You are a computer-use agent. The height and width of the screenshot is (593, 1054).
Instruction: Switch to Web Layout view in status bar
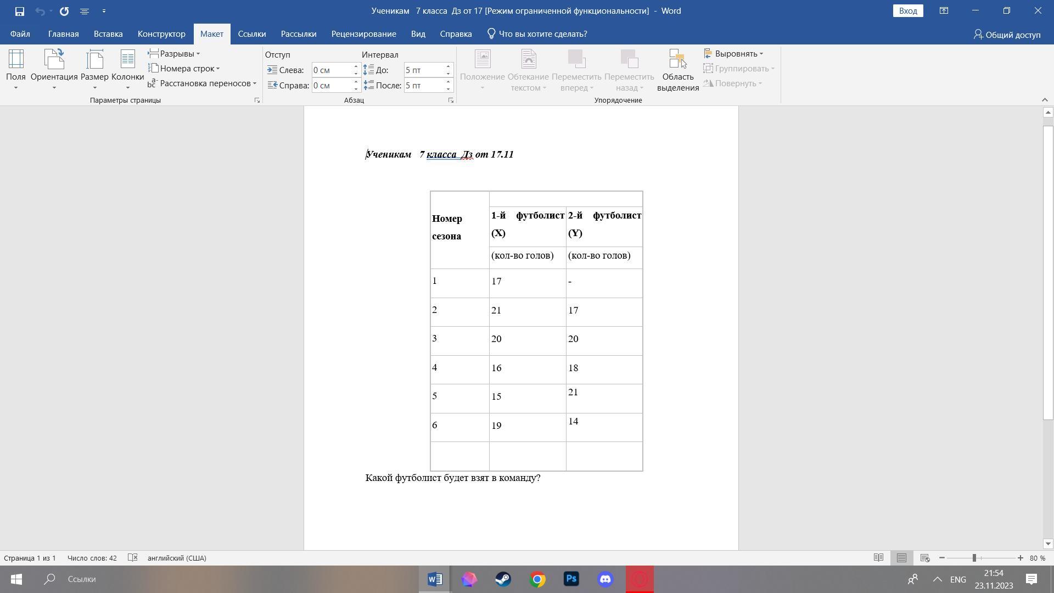924,558
